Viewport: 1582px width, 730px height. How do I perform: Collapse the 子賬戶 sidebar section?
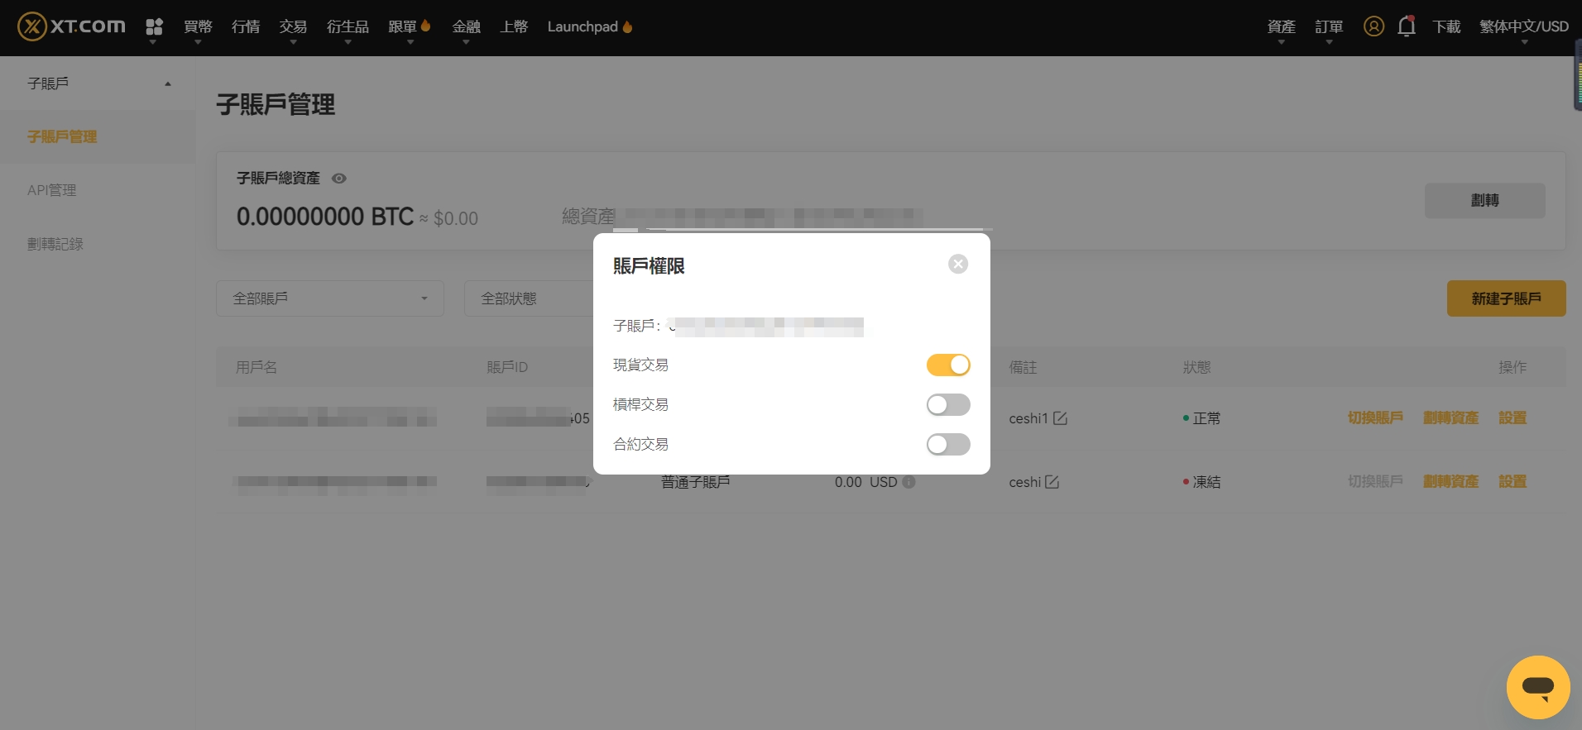tap(98, 83)
